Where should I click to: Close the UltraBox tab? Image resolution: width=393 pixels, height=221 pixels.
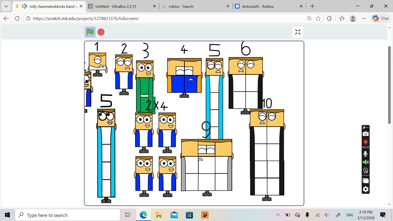[154, 6]
